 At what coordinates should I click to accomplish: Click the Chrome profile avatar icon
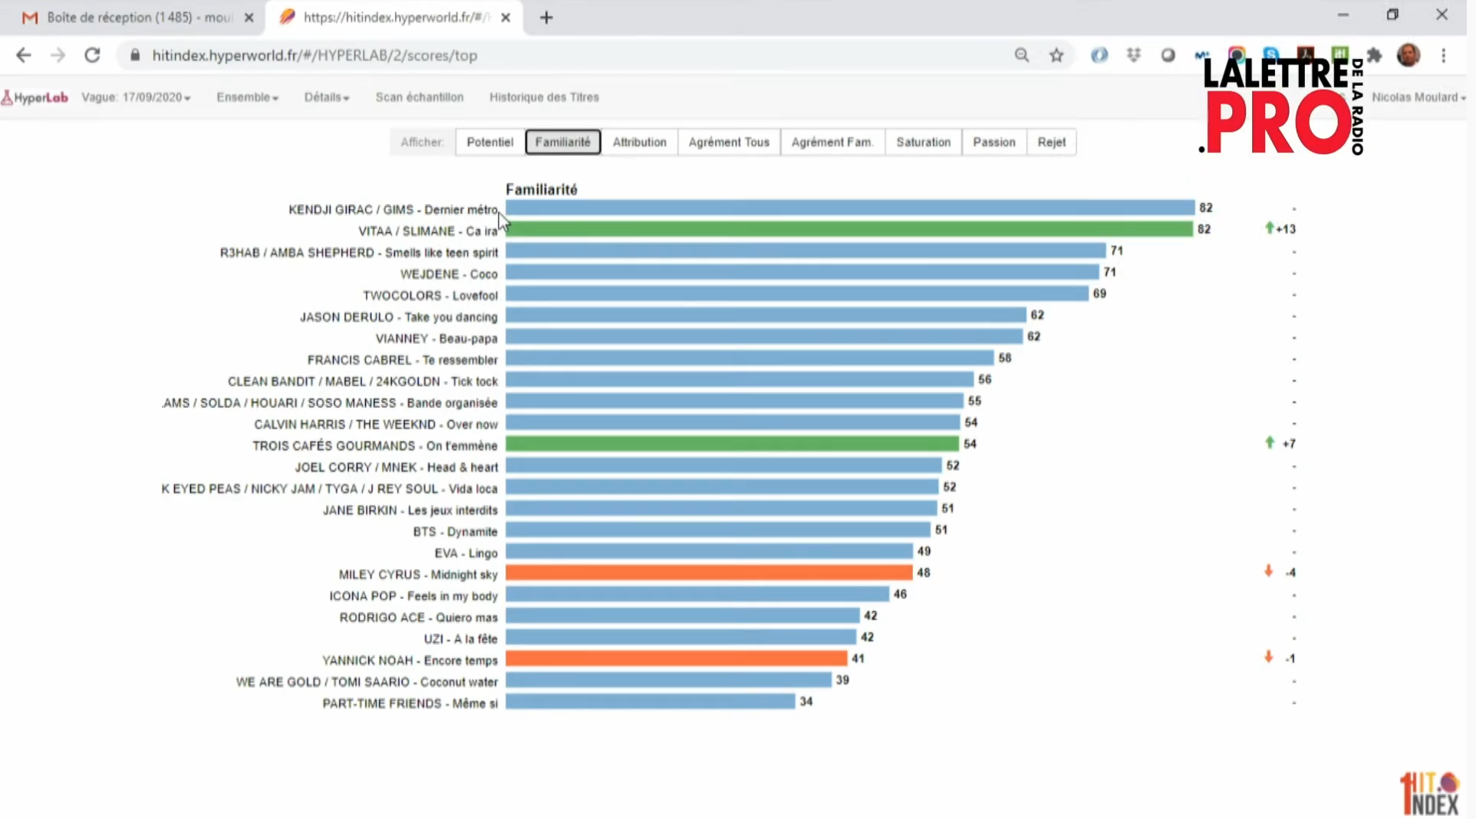coord(1408,55)
